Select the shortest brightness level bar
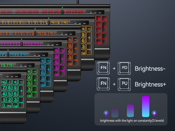Viewport: 175px width, 131px height. pos(115,113)
